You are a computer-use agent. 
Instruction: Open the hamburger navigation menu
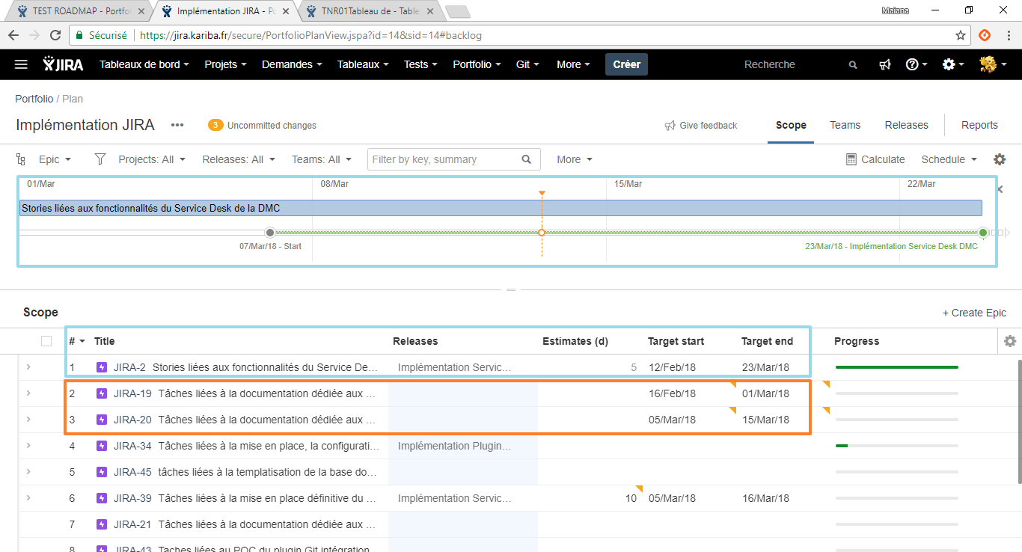[x=21, y=64]
